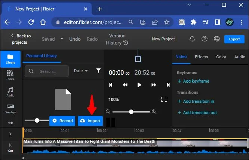Open the Overlays sidebar panel

pyautogui.click(x=10, y=109)
